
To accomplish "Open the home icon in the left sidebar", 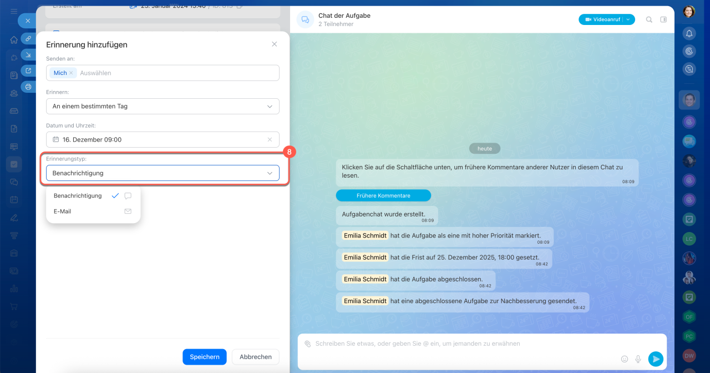I will click(x=14, y=40).
